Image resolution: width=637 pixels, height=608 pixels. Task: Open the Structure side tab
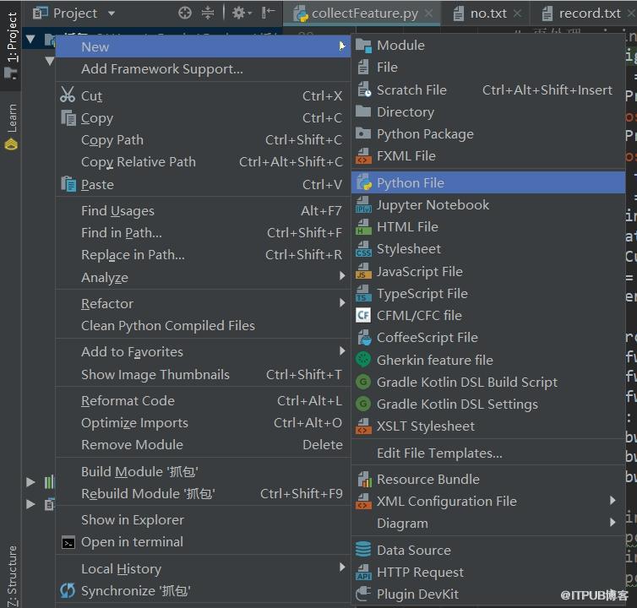click(x=11, y=576)
